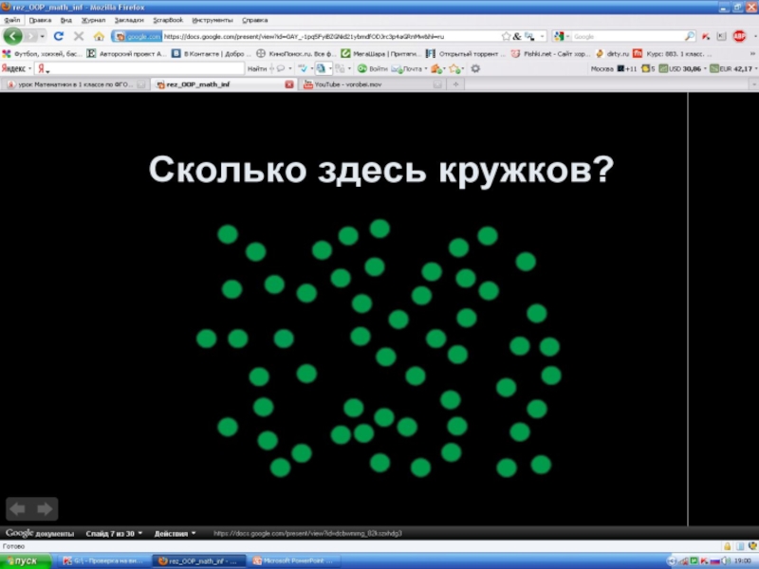Click the Adblock Plus ABP icon
The image size is (759, 569).
pos(739,36)
